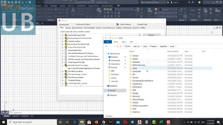Switch to Plot and Publish tab
Viewport: 223px width, 125px height.
pyautogui.click(x=90, y=28)
